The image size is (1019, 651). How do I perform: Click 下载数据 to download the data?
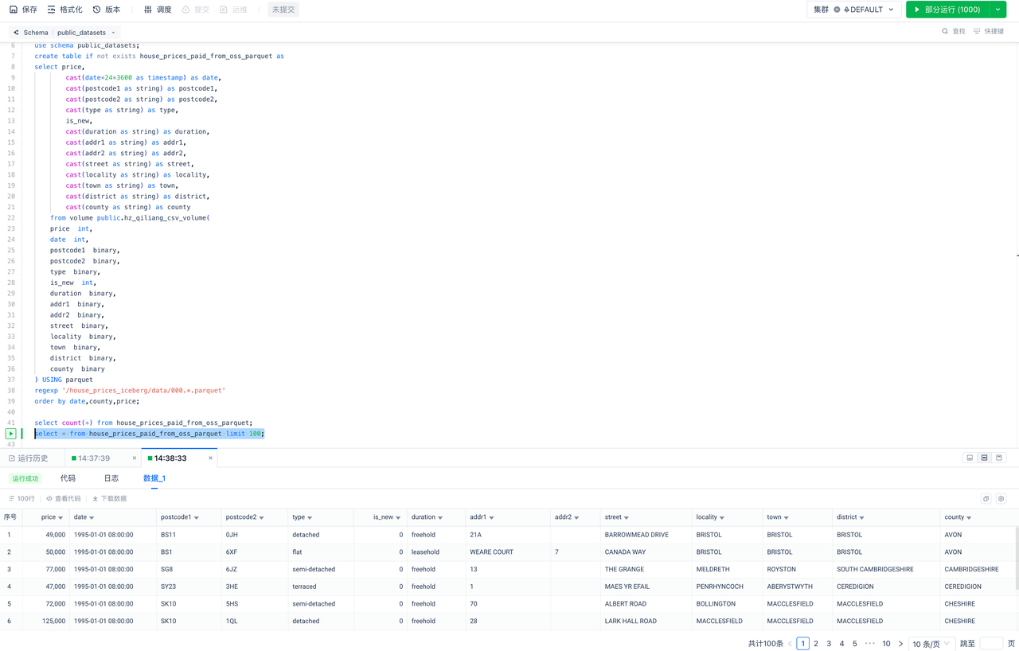point(109,499)
